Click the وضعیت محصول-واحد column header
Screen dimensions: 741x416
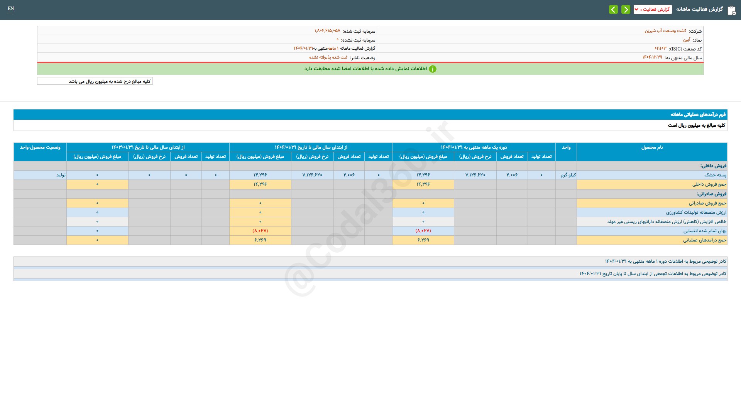(40, 148)
